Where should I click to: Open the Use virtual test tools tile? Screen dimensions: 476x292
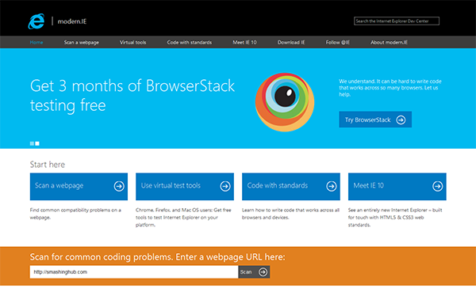point(185,187)
